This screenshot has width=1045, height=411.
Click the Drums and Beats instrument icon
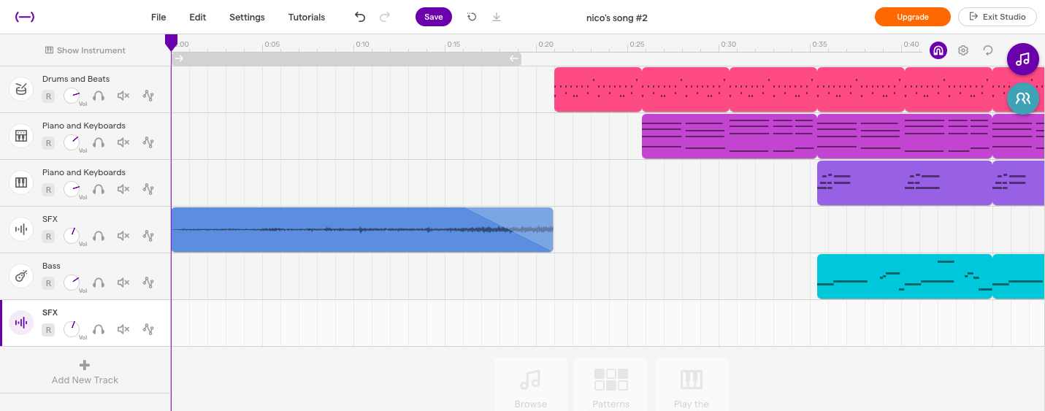[x=21, y=89]
